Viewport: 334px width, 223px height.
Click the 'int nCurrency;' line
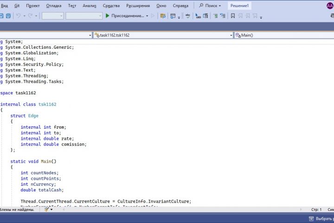38,184
